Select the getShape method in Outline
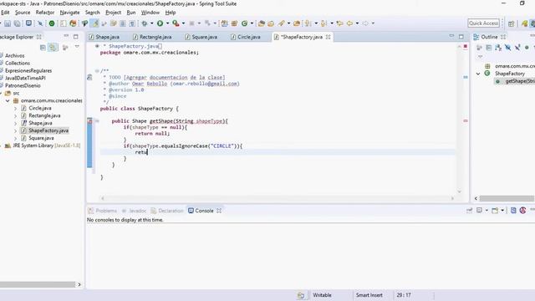Image resolution: width=535 pixels, height=301 pixels. 516,81
